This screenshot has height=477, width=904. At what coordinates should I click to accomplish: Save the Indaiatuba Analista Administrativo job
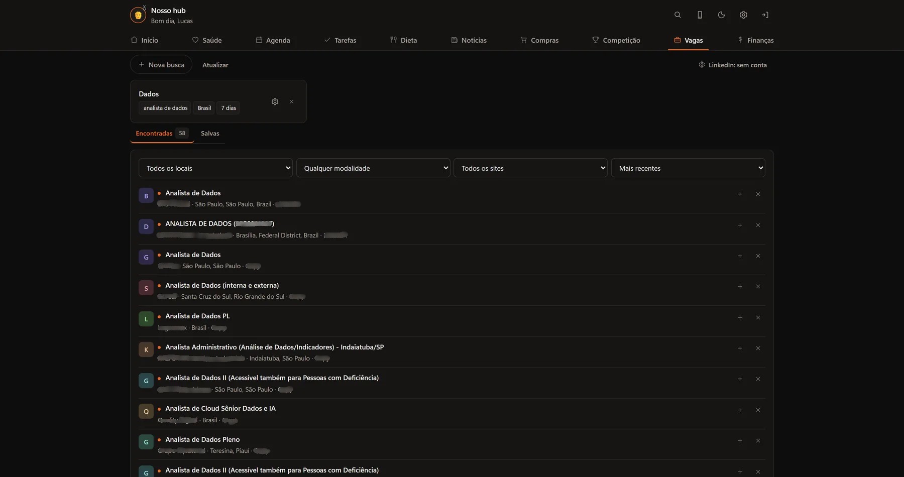[x=740, y=348]
